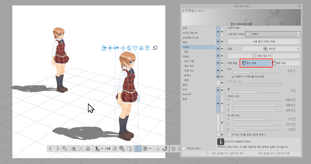Enable 카테고리 표시 checkbox
The image size is (311, 164).
(x=184, y=148)
